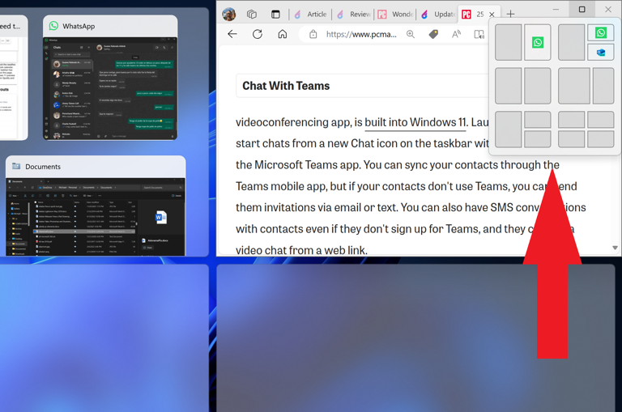The image size is (622, 412).
Task: Refresh the page with the reload icon
Action: (x=258, y=35)
